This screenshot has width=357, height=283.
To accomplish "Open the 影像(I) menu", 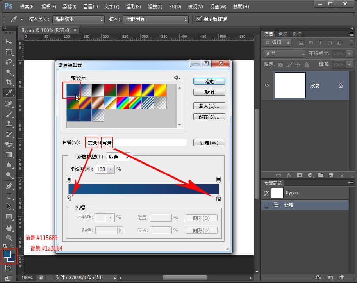I will point(70,6).
